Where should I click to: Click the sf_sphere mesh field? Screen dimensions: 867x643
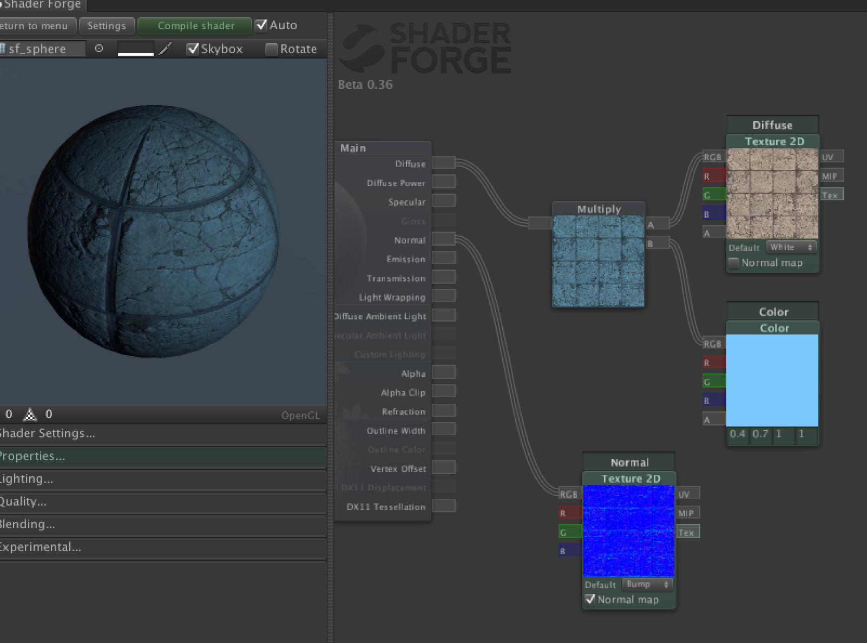(x=42, y=49)
